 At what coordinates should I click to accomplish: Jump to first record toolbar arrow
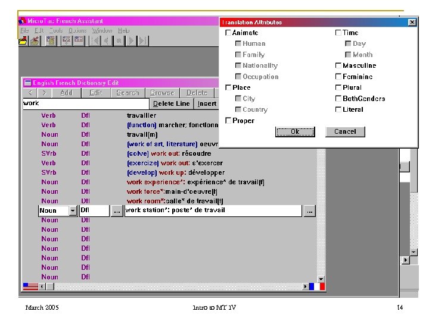point(95,41)
